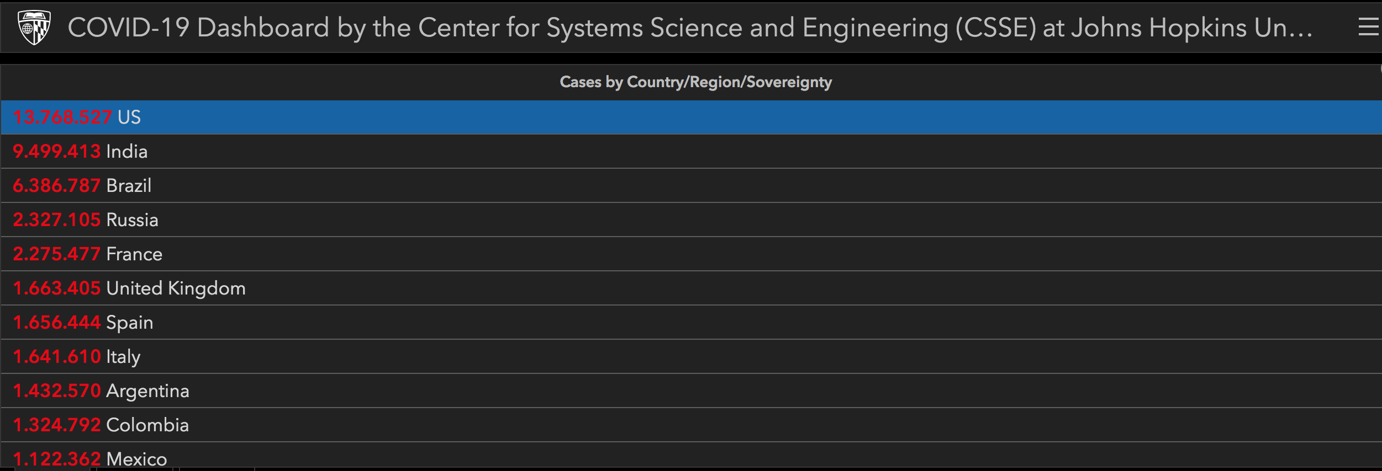Screen dimensions: 1382x471
Task: Select Italy in the country list
Action: tap(123, 357)
